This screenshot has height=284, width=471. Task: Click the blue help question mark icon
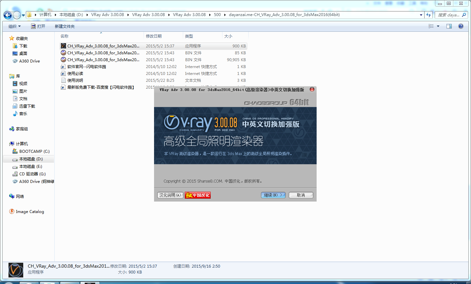pyautogui.click(x=461, y=26)
